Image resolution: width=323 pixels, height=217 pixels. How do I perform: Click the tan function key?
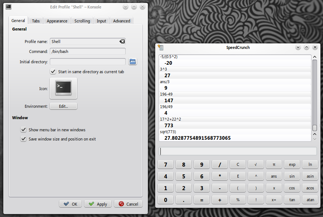point(292,200)
